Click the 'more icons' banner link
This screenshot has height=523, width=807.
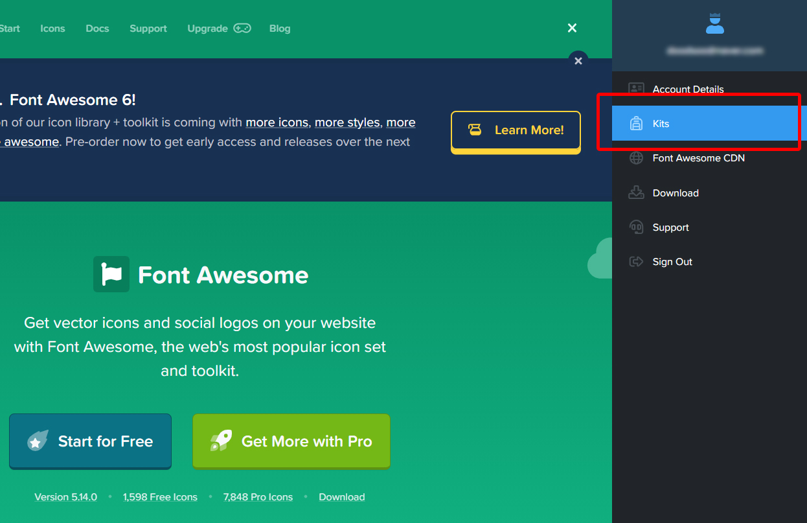pyautogui.click(x=277, y=122)
